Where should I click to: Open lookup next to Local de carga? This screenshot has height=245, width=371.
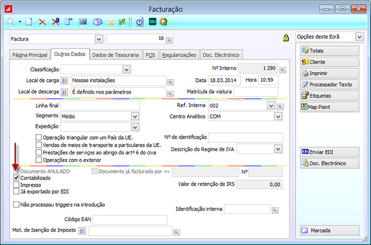pos(172,81)
